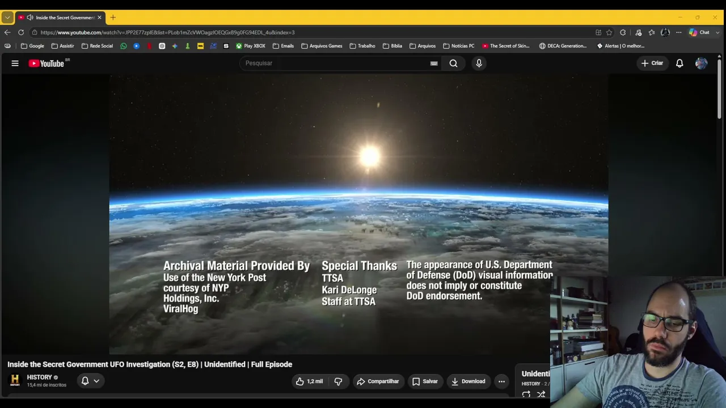Open the colorful star bookmark icon
The width and height of the screenshot is (726, 408).
point(175,46)
